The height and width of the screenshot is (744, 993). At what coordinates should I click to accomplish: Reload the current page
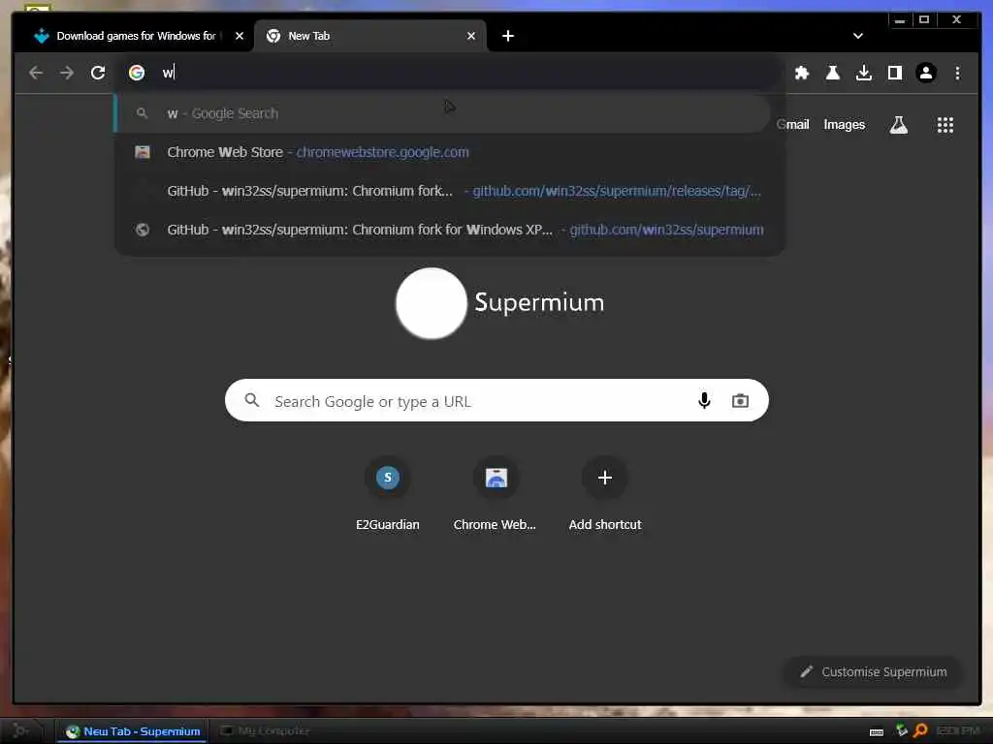coord(98,73)
